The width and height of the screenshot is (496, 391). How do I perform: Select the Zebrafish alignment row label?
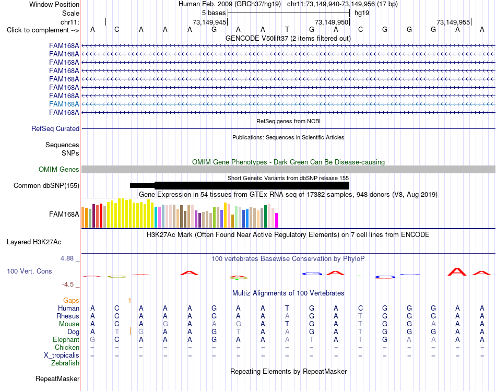[65, 363]
